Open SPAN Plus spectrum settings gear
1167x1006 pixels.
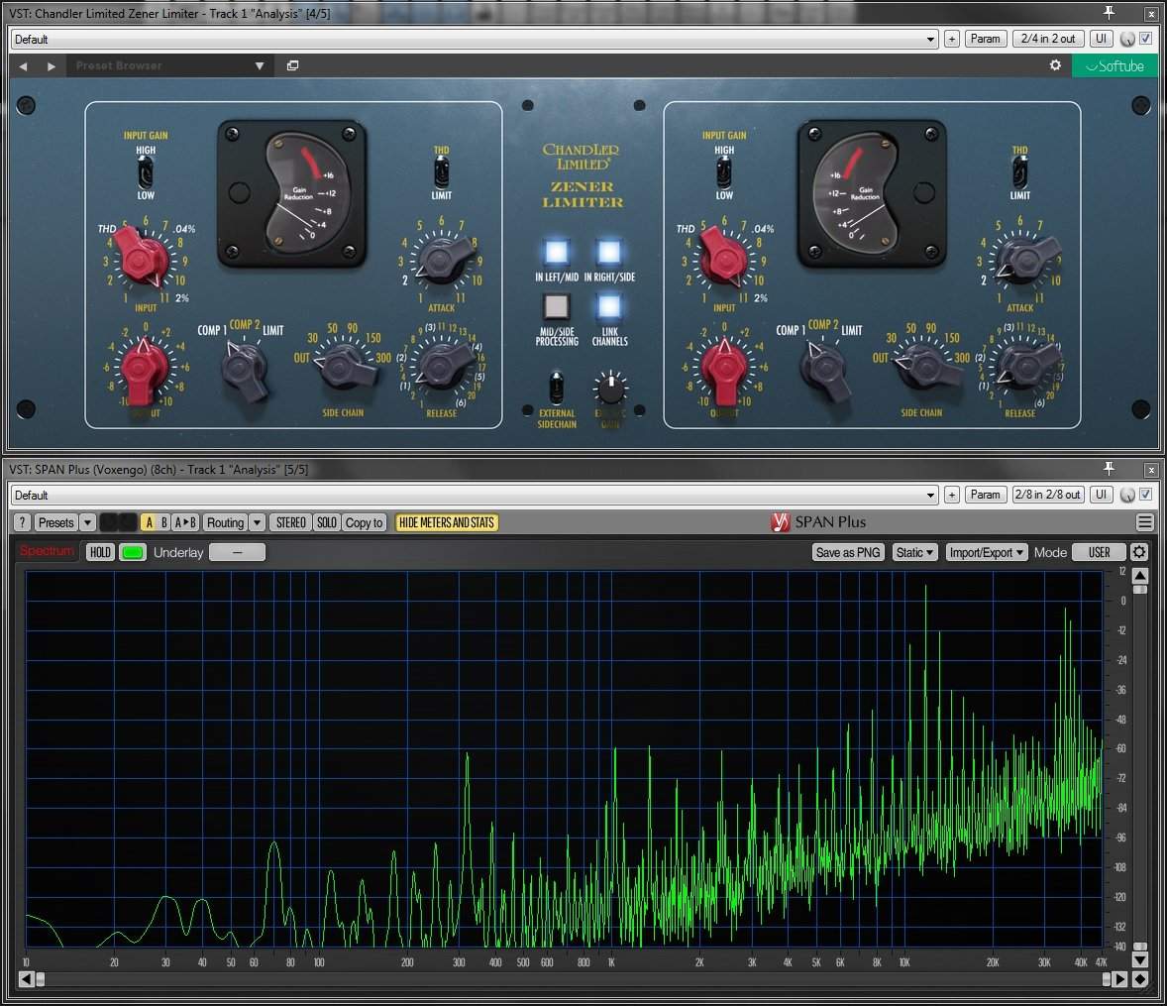1139,552
